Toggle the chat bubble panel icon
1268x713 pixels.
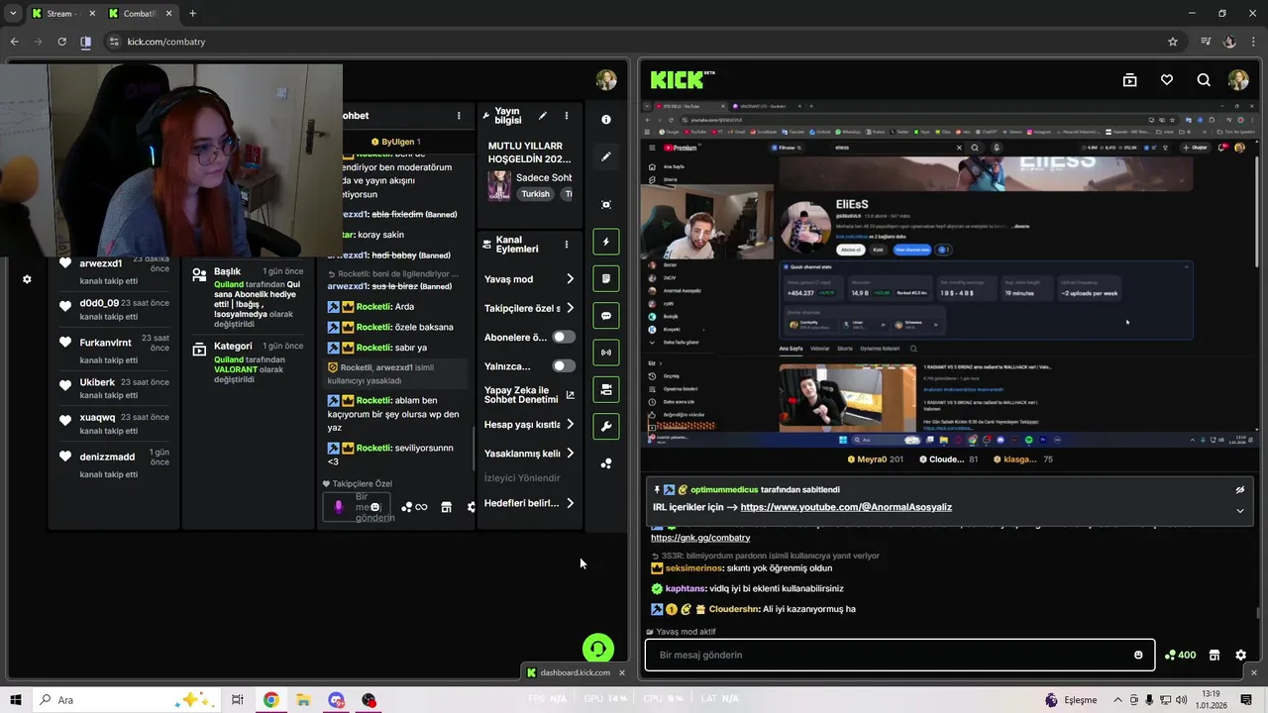tap(606, 316)
